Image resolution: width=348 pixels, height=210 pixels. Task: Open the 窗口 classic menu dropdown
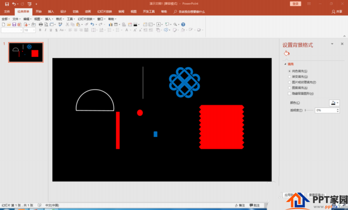point(101,19)
